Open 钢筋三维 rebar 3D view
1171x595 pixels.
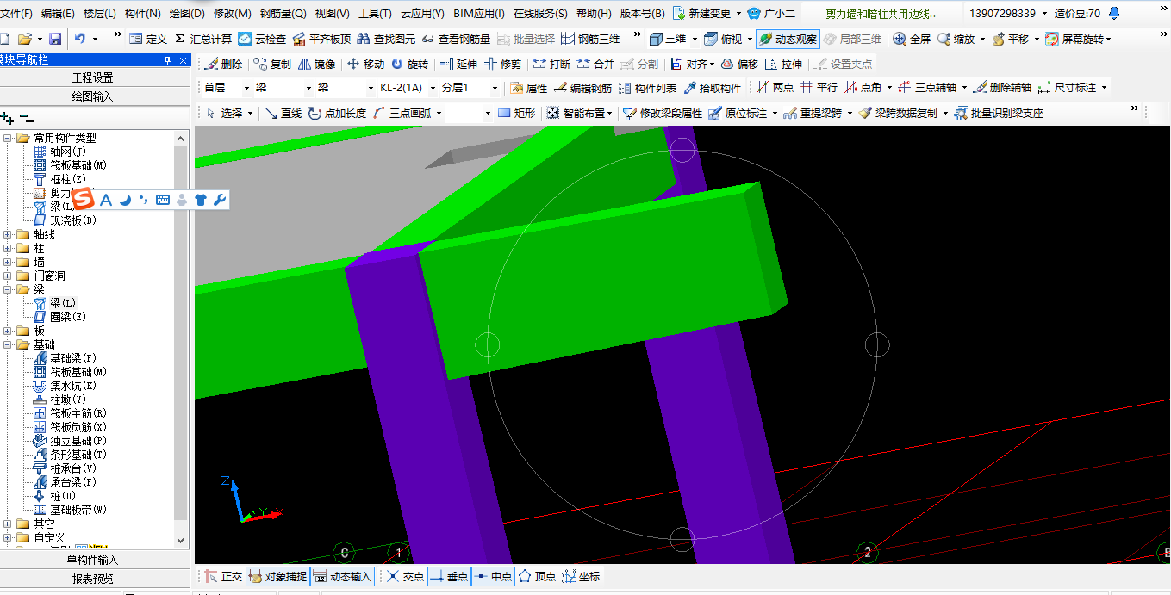590,39
